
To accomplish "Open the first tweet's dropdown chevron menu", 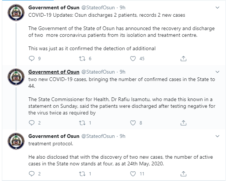I will tap(217, 7).
